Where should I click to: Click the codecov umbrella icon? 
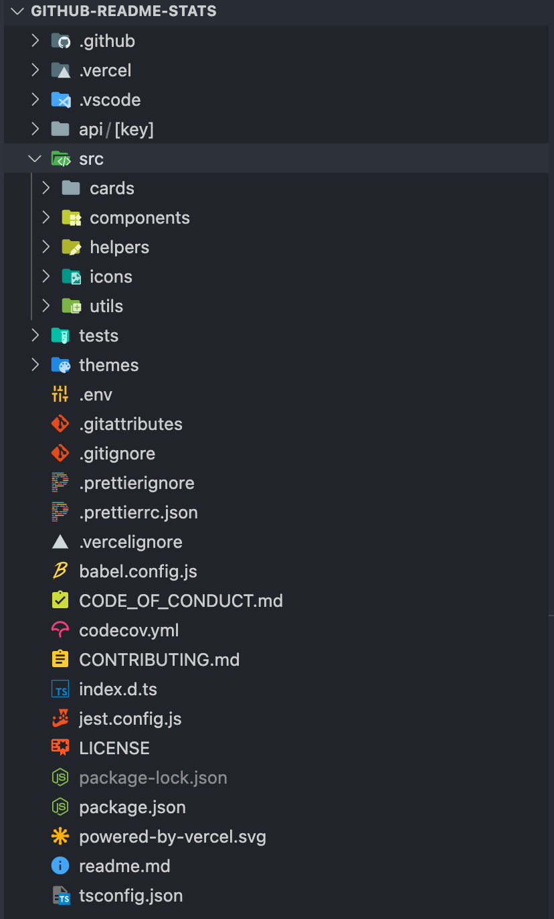tap(60, 630)
